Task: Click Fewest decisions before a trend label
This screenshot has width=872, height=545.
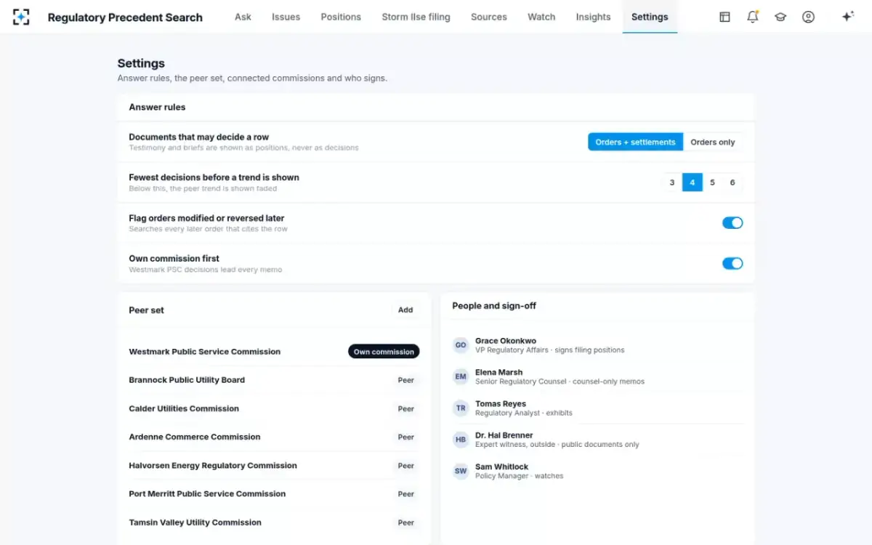Action: [214, 177]
